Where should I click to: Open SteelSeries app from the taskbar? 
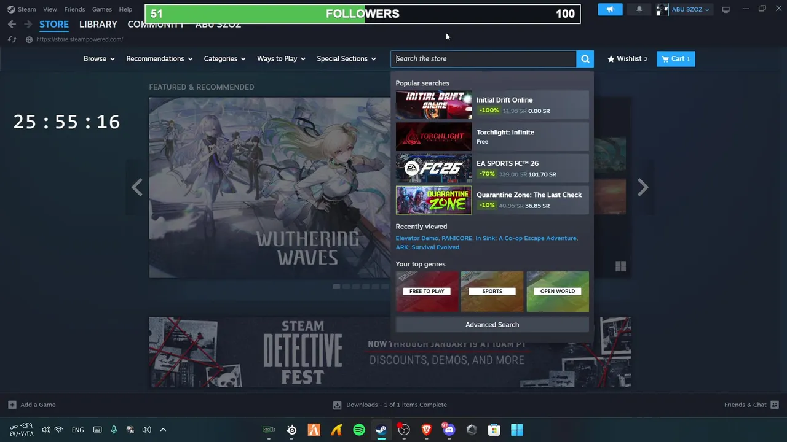point(291,430)
